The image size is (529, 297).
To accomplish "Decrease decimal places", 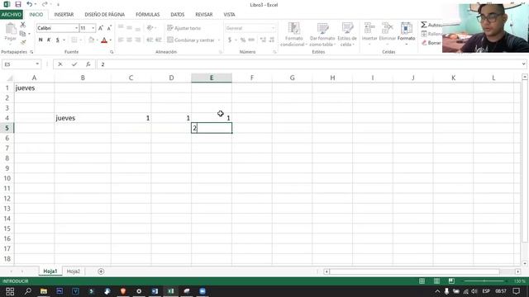I will [272, 40].
